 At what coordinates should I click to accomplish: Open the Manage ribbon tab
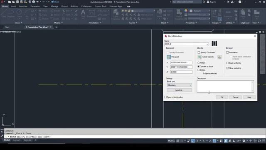pos(54,6)
